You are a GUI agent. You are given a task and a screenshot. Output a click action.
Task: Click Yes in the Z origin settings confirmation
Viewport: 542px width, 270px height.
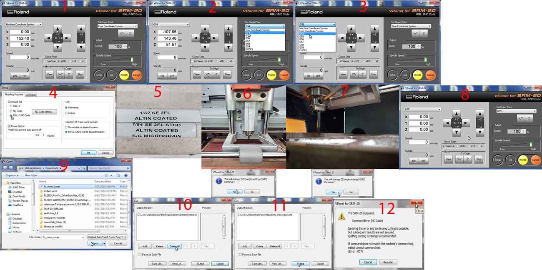click(333, 192)
